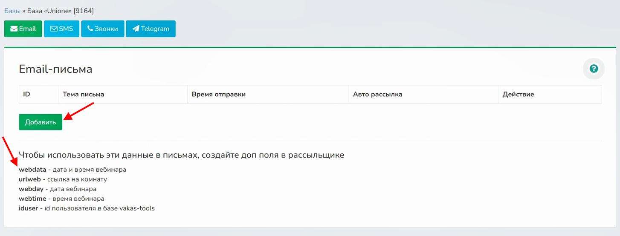
Task: Click the envelope icon on the Email button
Action: (14, 29)
